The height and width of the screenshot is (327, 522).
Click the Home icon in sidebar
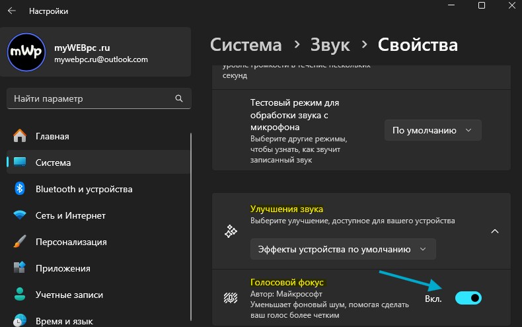click(20, 137)
